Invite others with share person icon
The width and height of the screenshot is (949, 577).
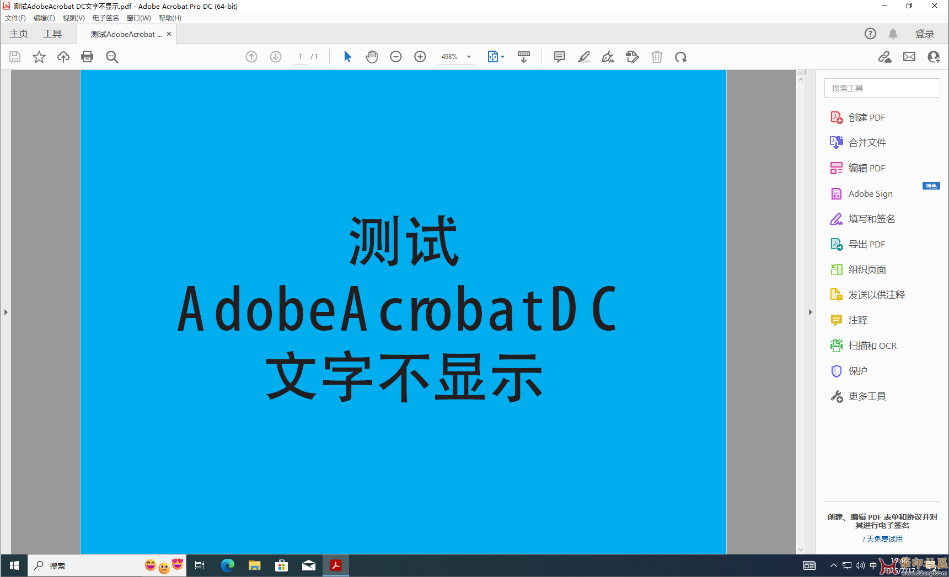(x=934, y=57)
